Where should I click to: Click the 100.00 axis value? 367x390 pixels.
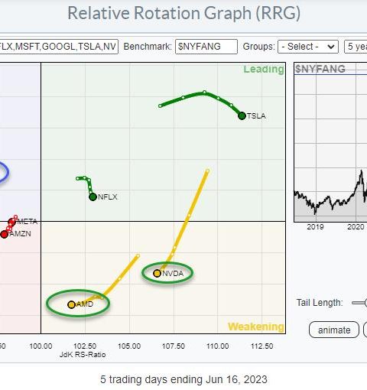click(x=41, y=346)
